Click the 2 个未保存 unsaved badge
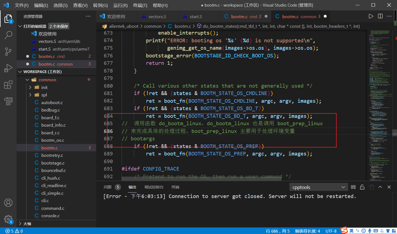Viewport: 397px width, 234px height. click(x=59, y=26)
